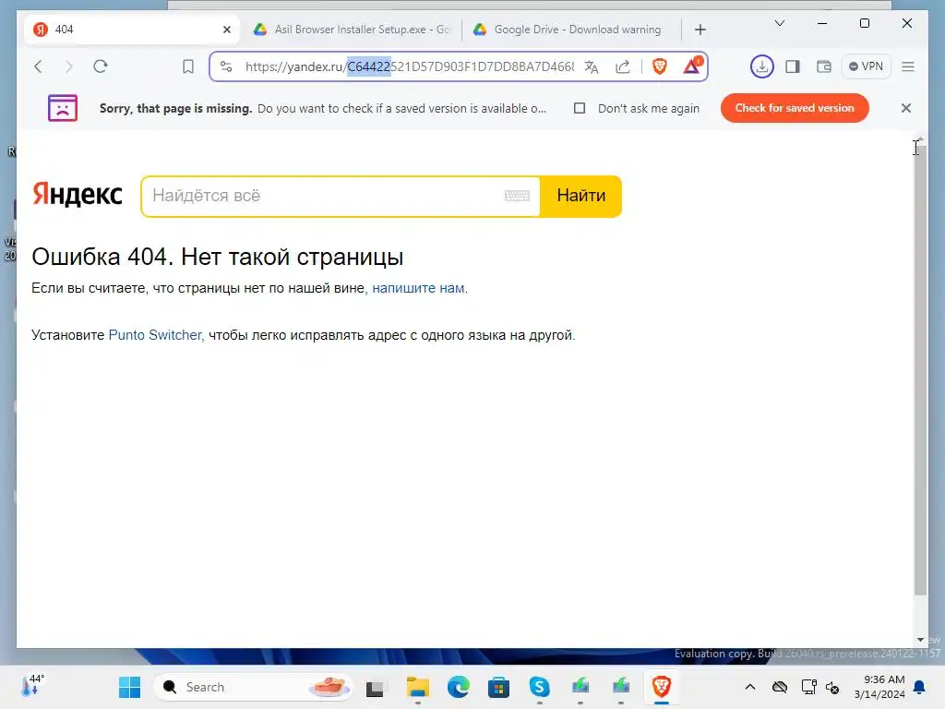The width and height of the screenshot is (945, 709).
Task: Open Brave Shields lion icon
Action: (x=659, y=66)
